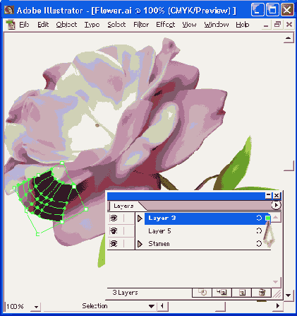Image resolution: width=297 pixels, height=316 pixels.
Task: Click the Delete Selection trash icon
Action: pos(262,293)
